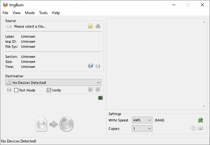This screenshot has width=210, height=145.
Task: Click the Time: Unknown value
Action: pos(28,67)
